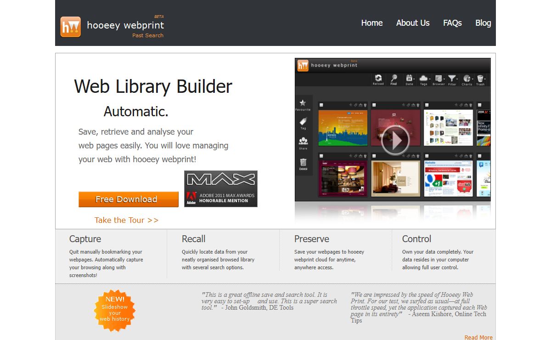Go to the Home menu item
This screenshot has height=340, width=551.
click(x=372, y=23)
